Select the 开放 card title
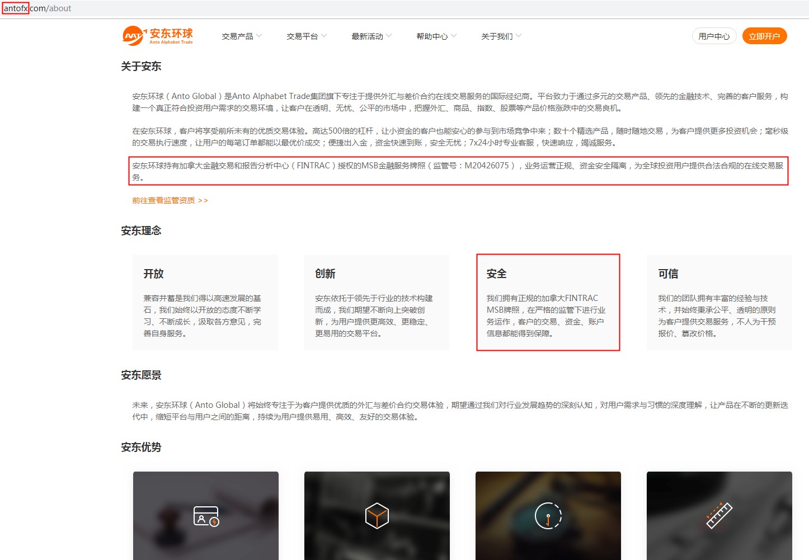 pyautogui.click(x=153, y=274)
